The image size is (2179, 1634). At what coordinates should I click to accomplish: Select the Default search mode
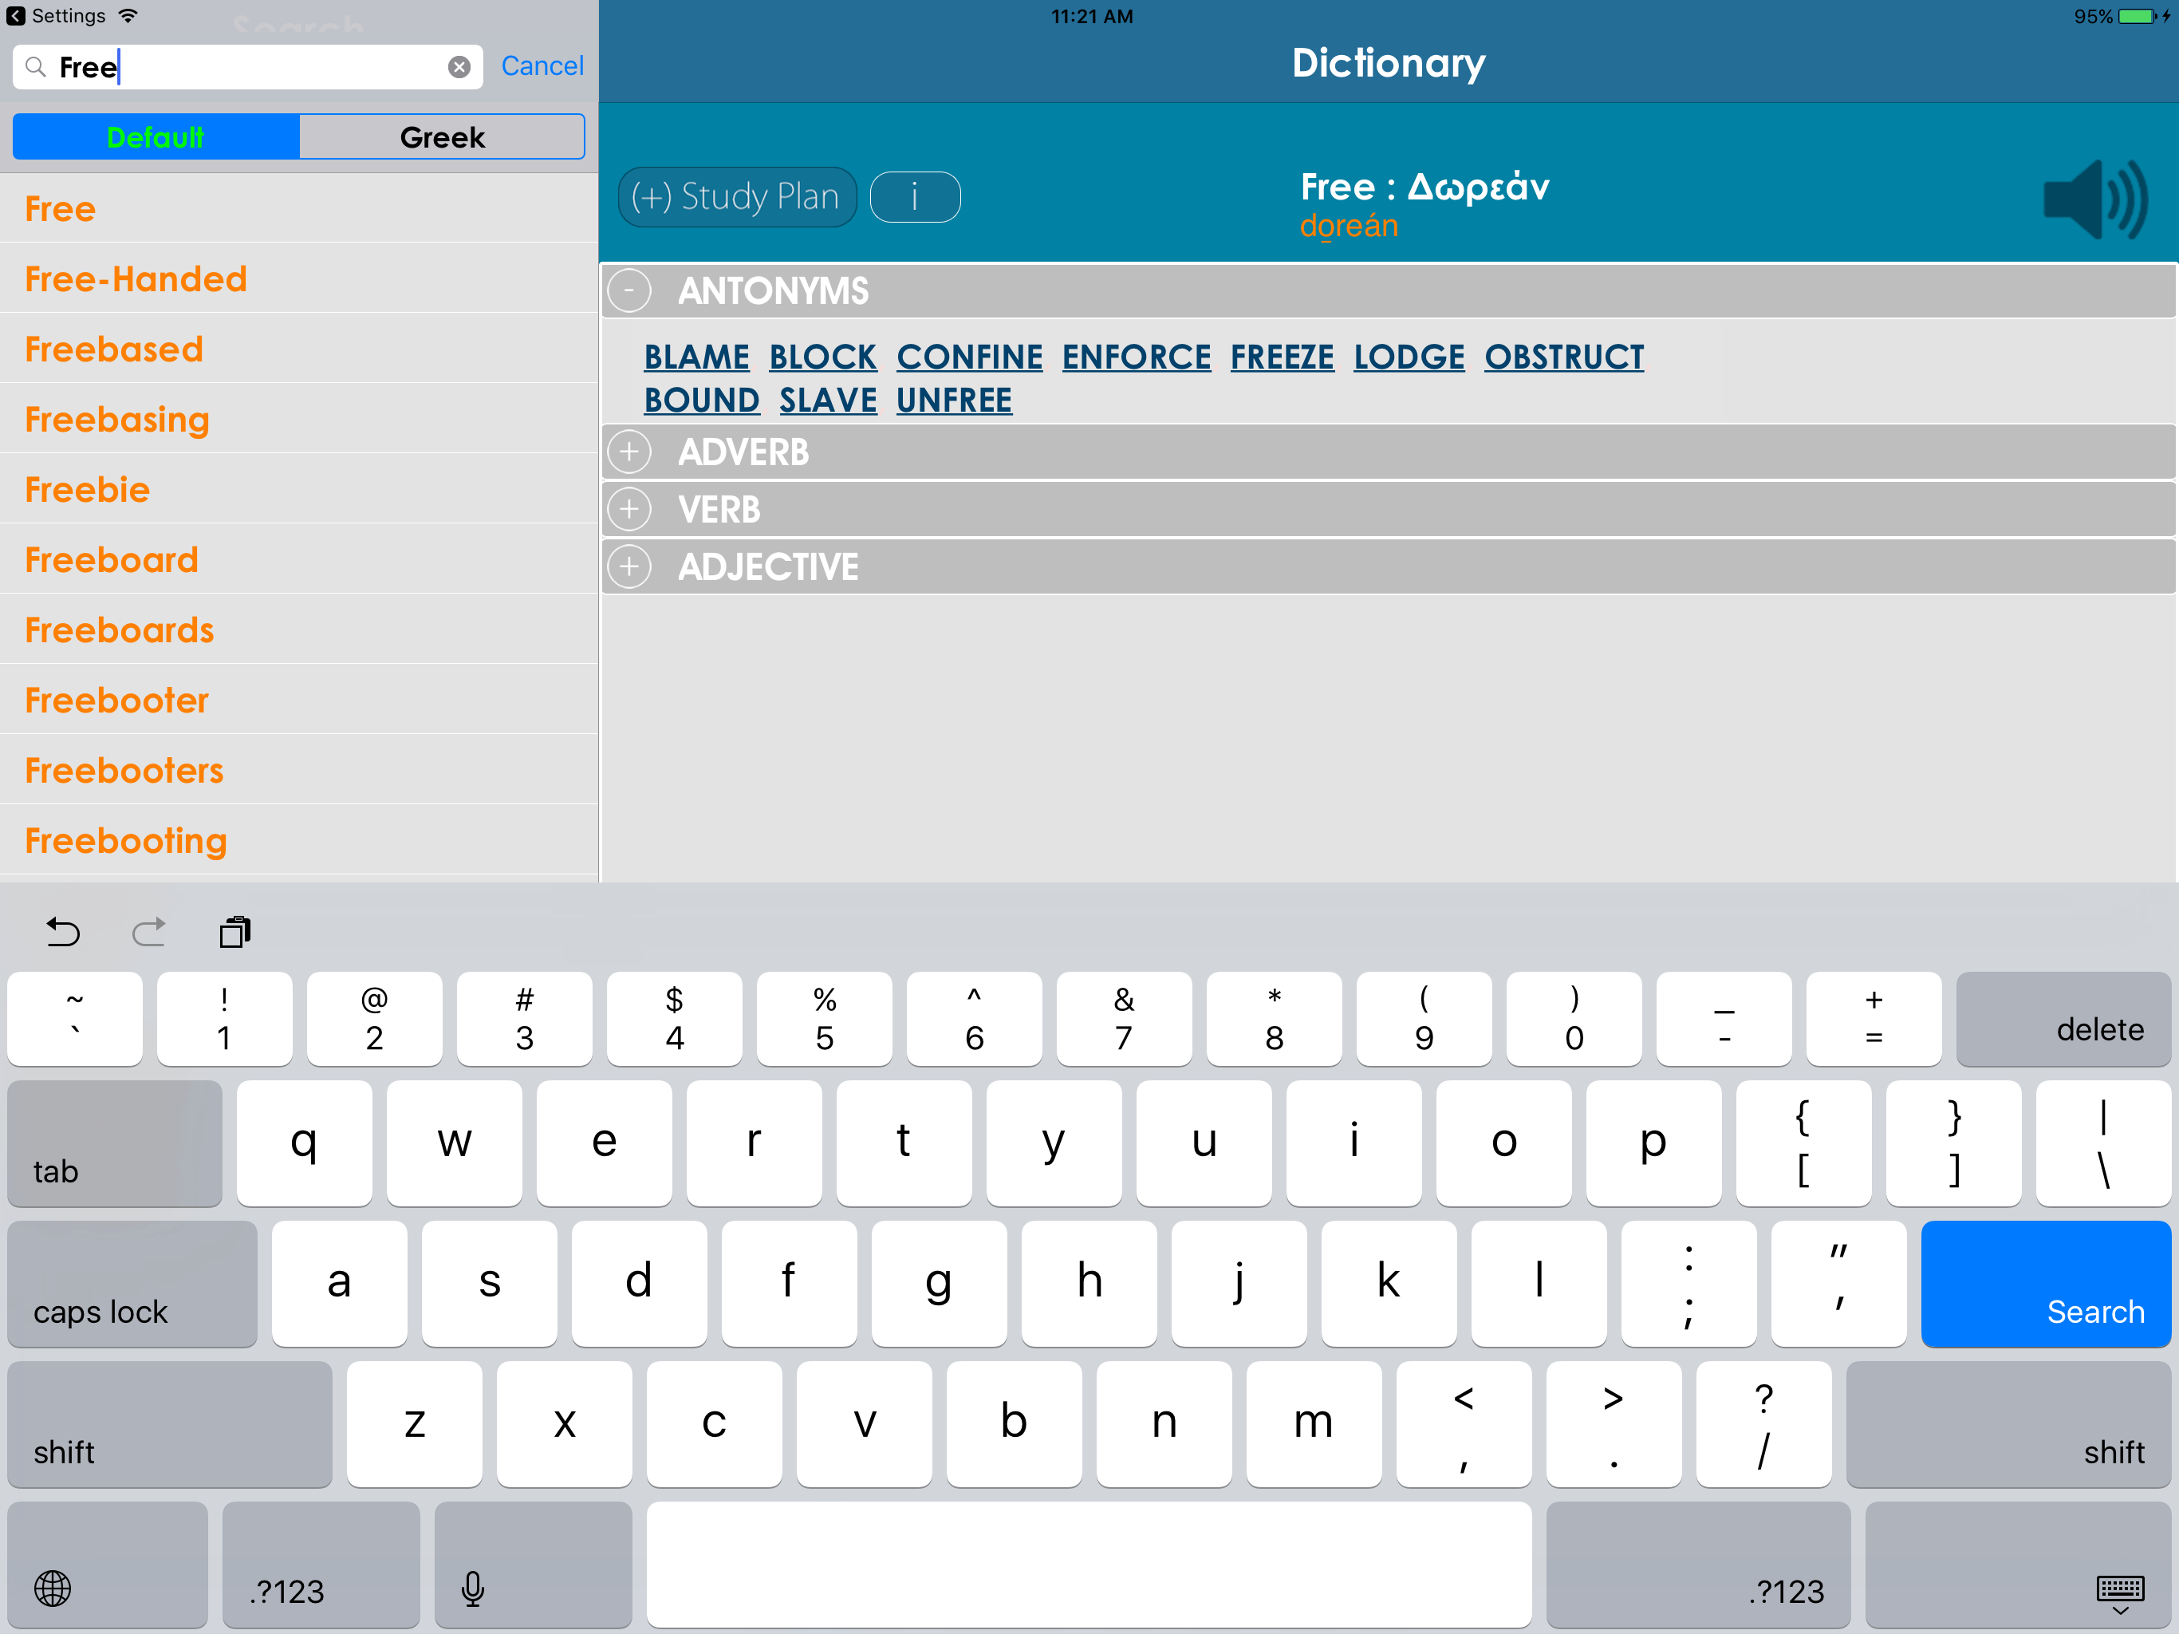pos(156,137)
